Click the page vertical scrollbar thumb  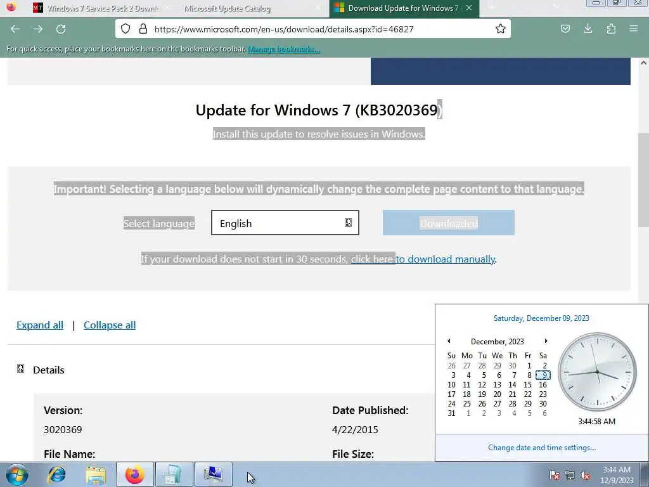coord(643,180)
